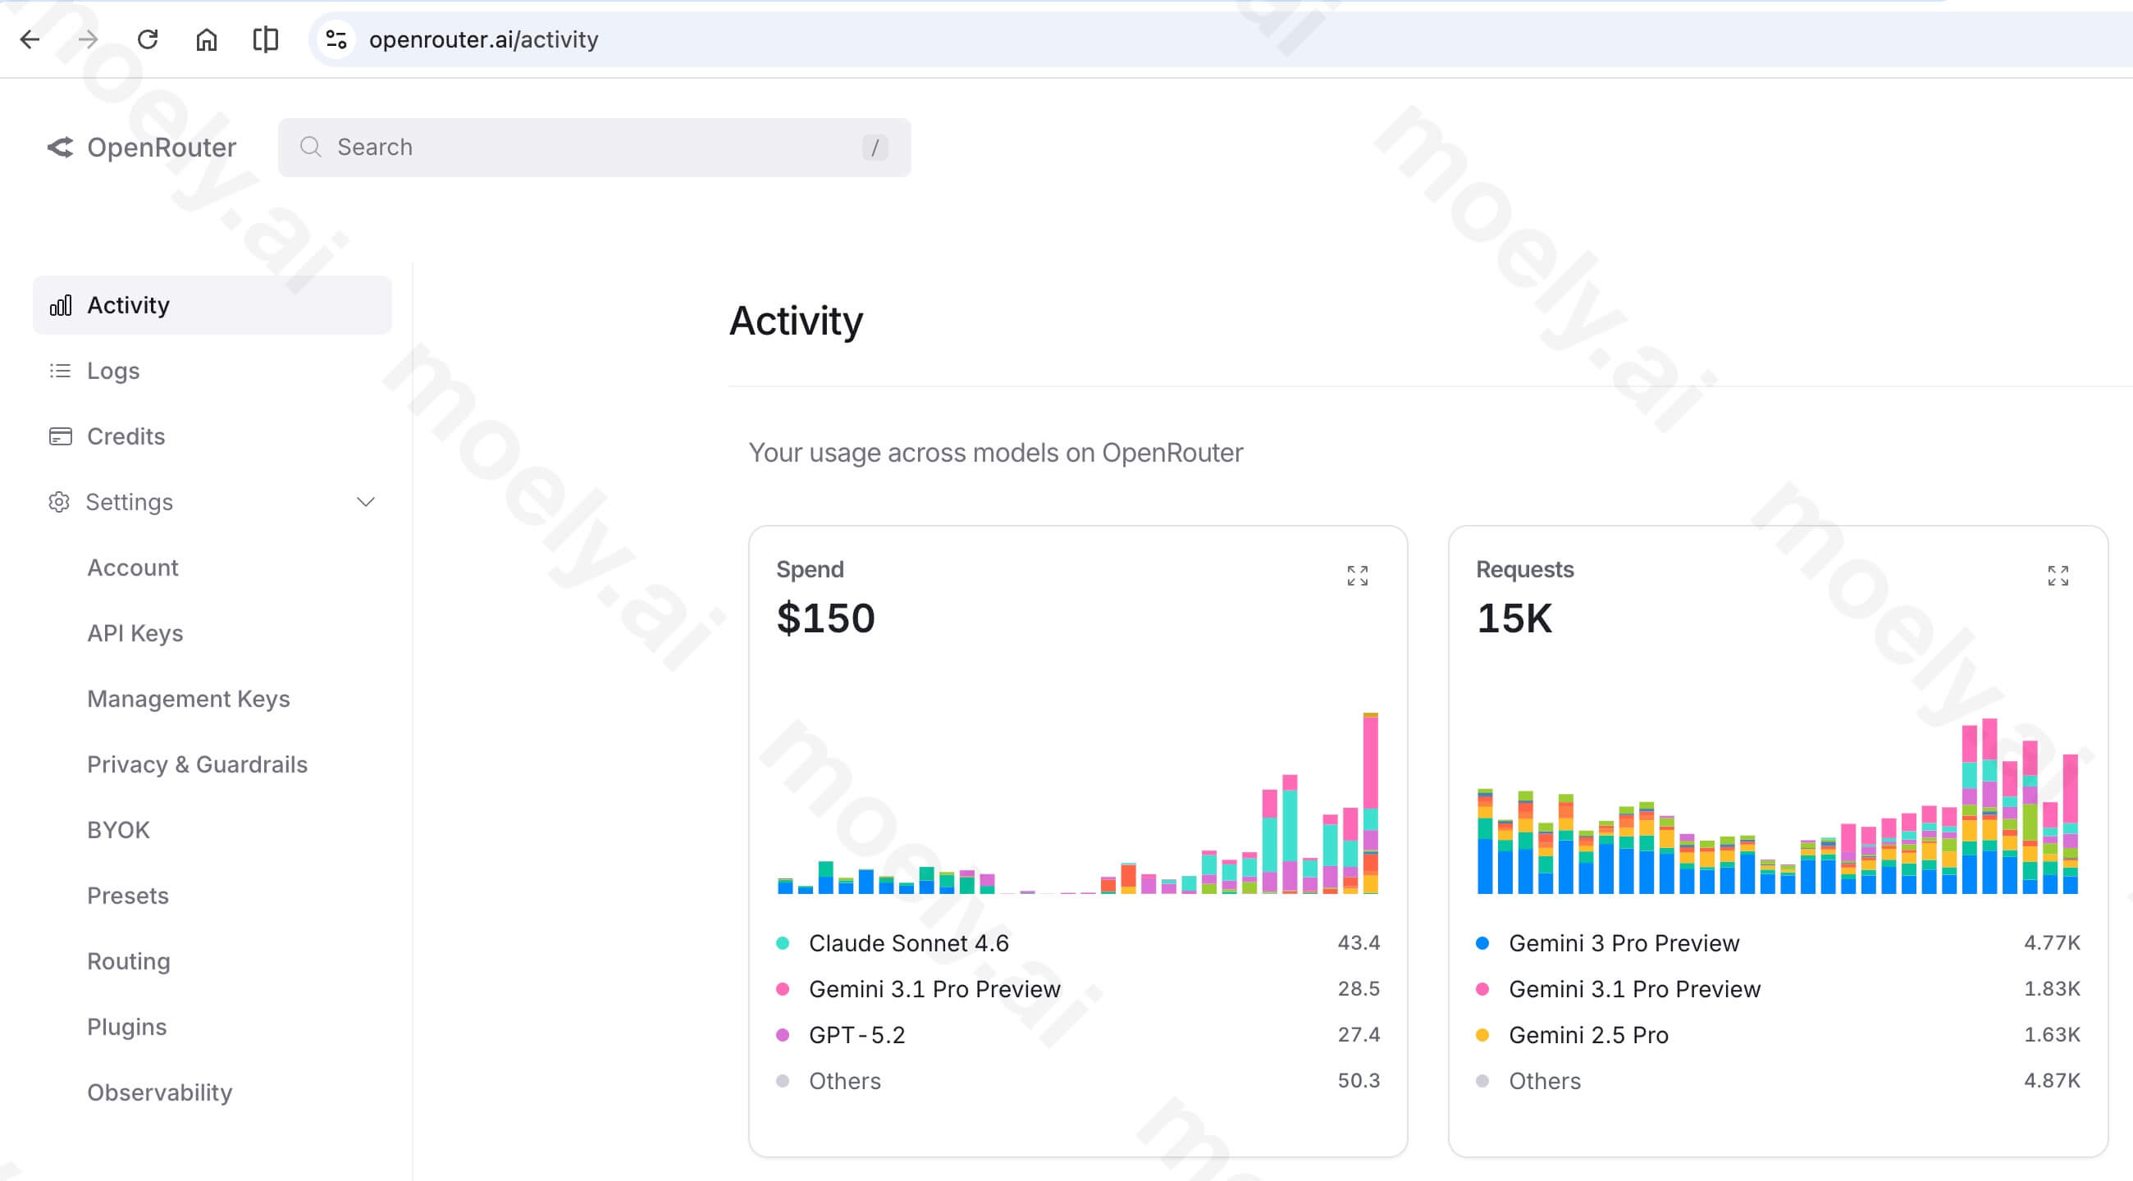Toggle visibility of Claude Sonnet 4.6 legend entry
The width and height of the screenshot is (2133, 1181).
[x=908, y=942]
